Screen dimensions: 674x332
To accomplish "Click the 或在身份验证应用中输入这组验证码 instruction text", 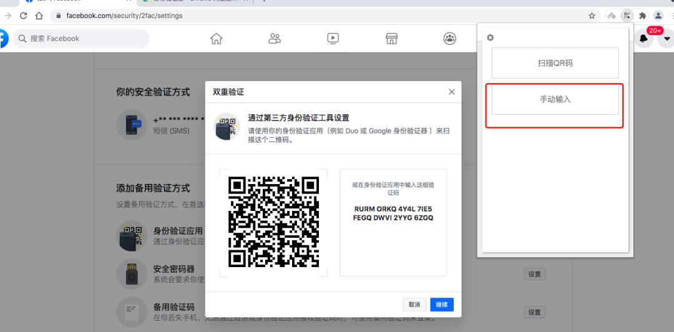I will coord(393,189).
